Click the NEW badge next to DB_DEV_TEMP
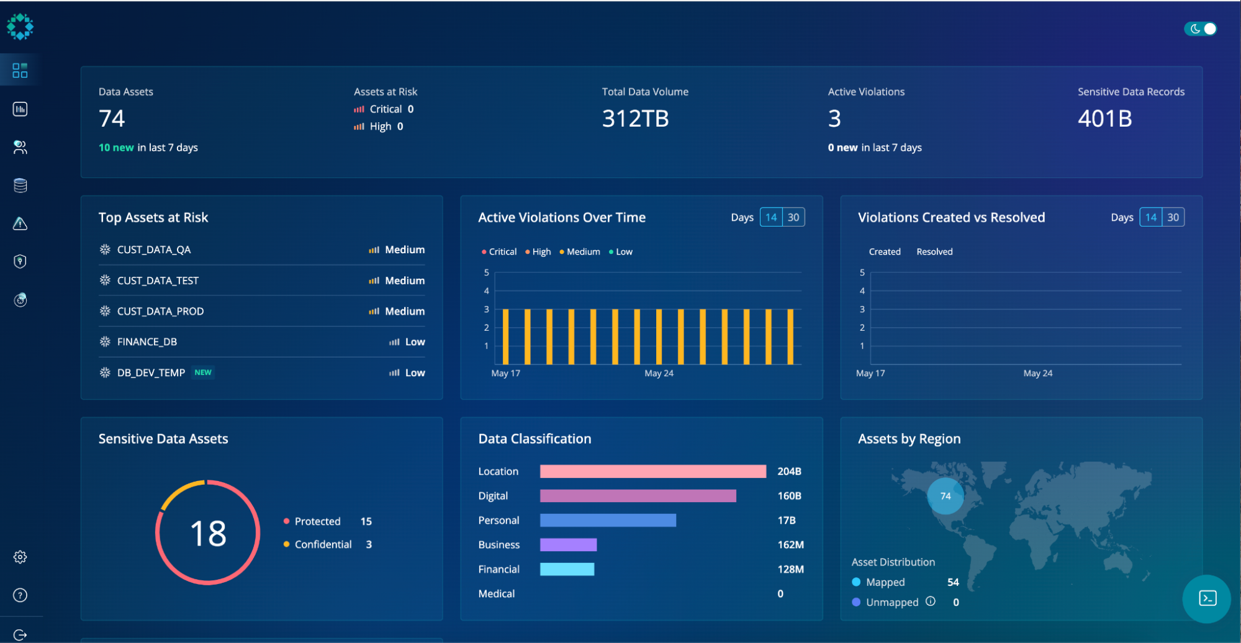This screenshot has width=1241, height=643. (x=203, y=372)
